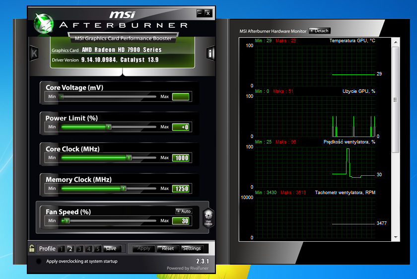Viewport: 417px width, 279px height.
Task: Select profile slot 1
Action: coord(61,249)
